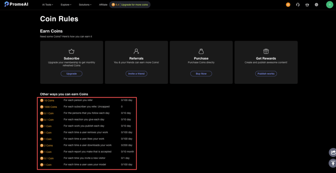Click Upgrade for more coins
Image resolution: width=336 pixels, height=173 pixels.
point(134,5)
